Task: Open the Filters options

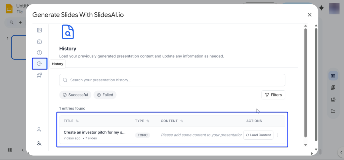Action: (x=273, y=95)
